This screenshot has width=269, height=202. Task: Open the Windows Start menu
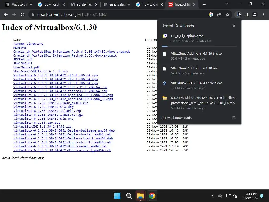(117, 196)
